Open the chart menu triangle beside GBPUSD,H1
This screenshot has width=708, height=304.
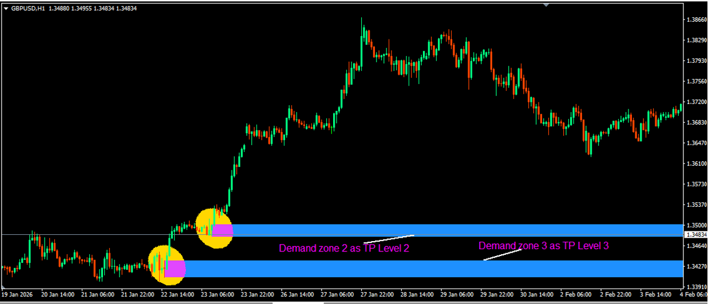(6, 9)
